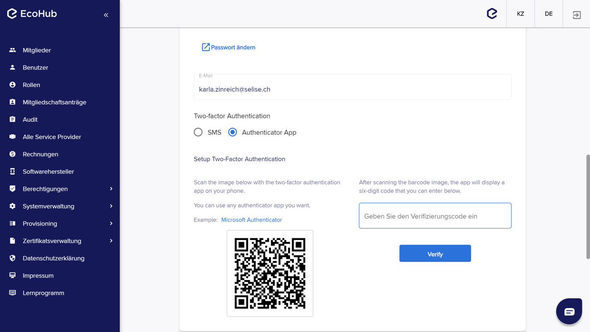Click the Passwort ändern link
Viewport: 590px width, 332px height.
[233, 47]
